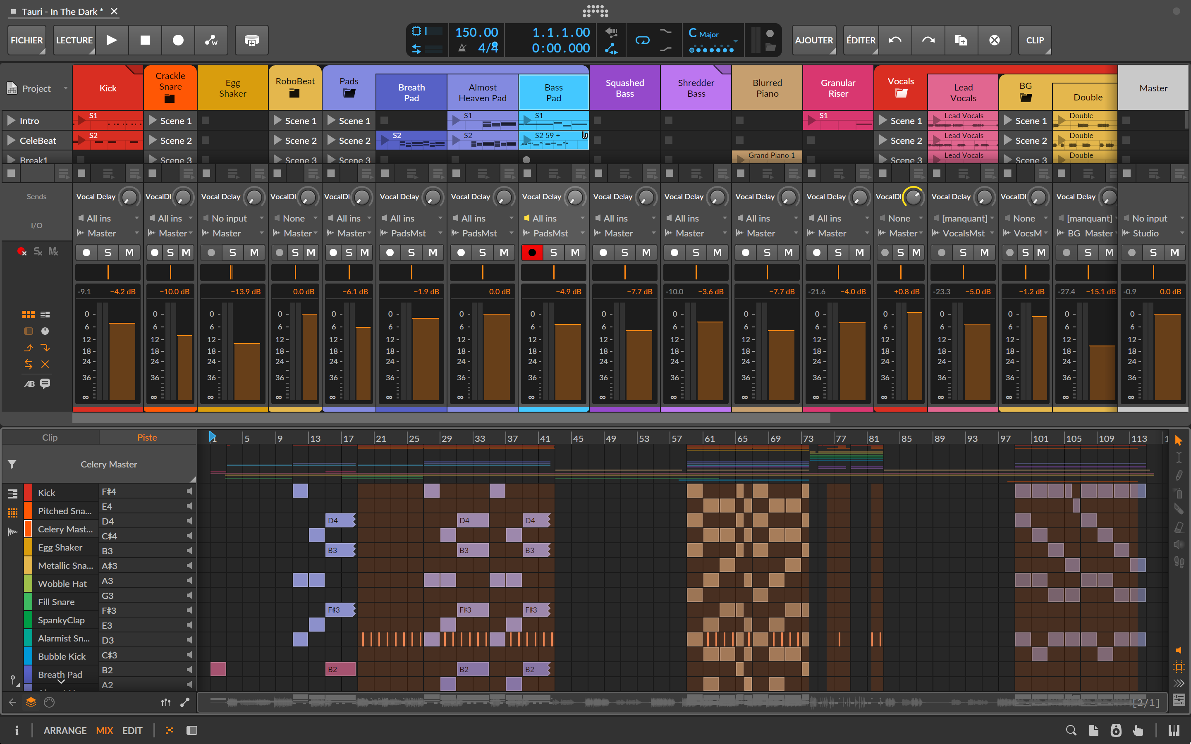Switch mixer to grid layout using orange grid icon
The height and width of the screenshot is (744, 1191).
pyautogui.click(x=28, y=314)
